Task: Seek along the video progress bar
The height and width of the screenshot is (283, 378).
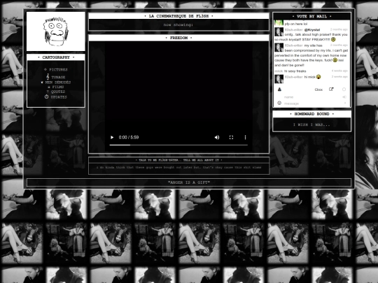Action: 178,145
